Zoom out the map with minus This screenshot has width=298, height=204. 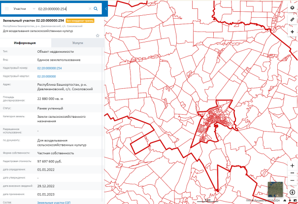click(x=292, y=181)
